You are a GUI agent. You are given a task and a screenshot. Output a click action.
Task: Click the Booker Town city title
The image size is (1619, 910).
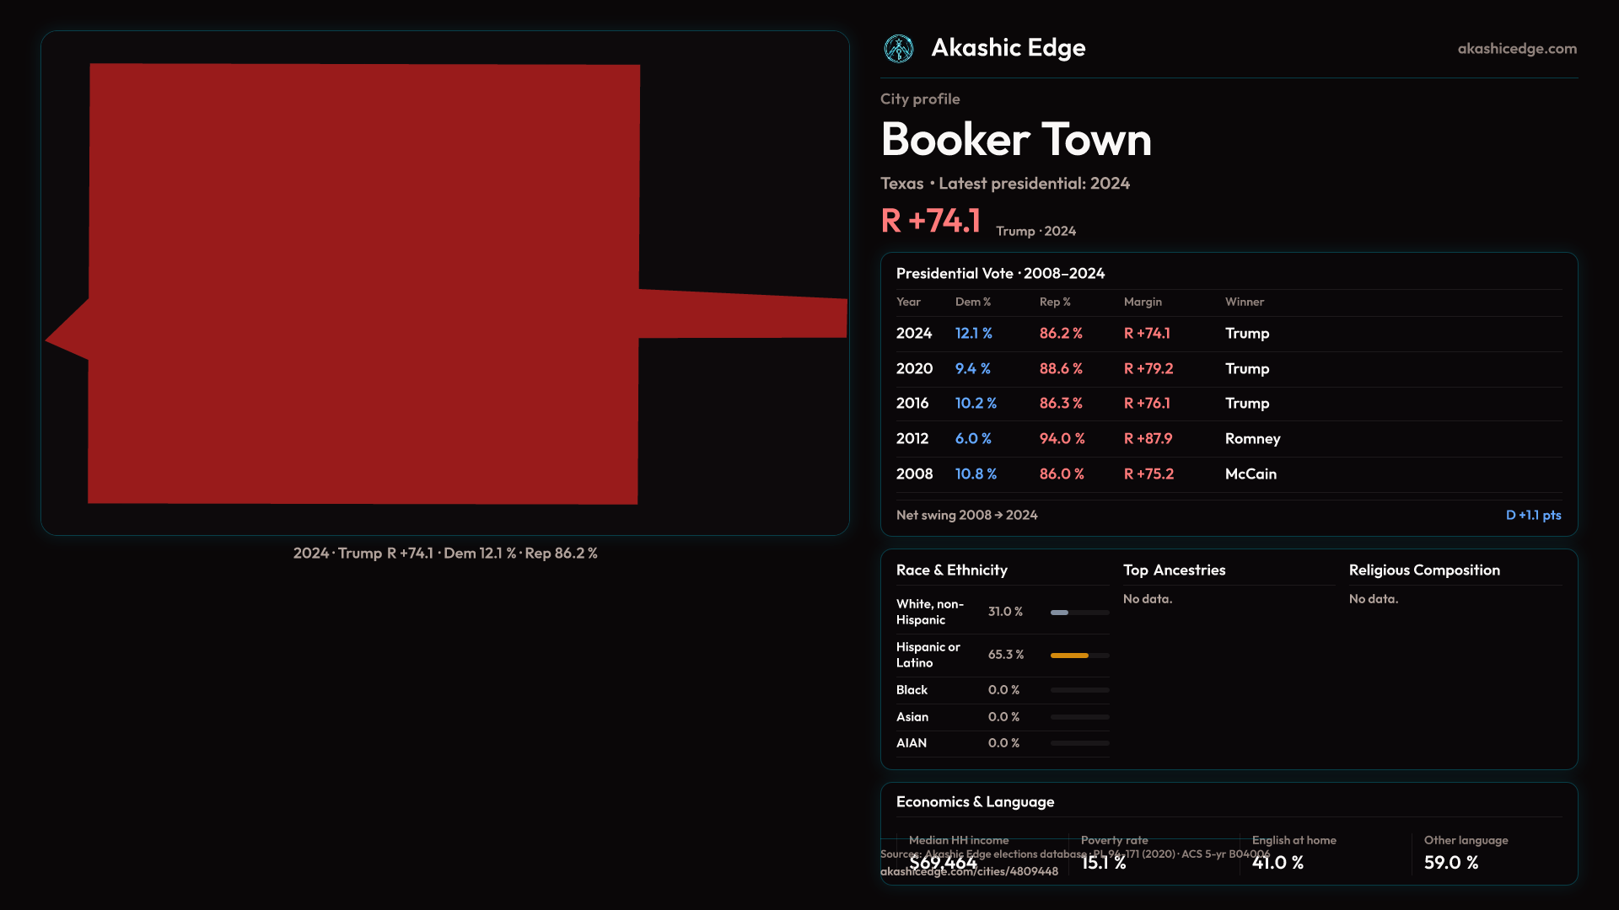1015,140
